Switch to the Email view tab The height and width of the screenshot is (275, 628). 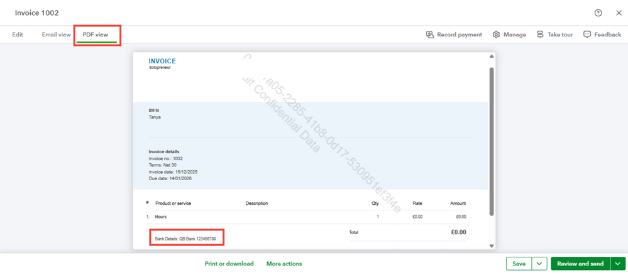tap(56, 35)
